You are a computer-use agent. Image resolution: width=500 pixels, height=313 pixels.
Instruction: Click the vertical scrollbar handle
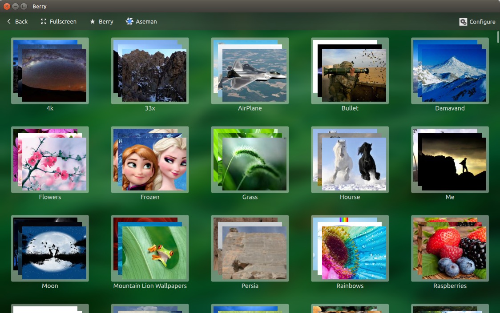(x=498, y=37)
